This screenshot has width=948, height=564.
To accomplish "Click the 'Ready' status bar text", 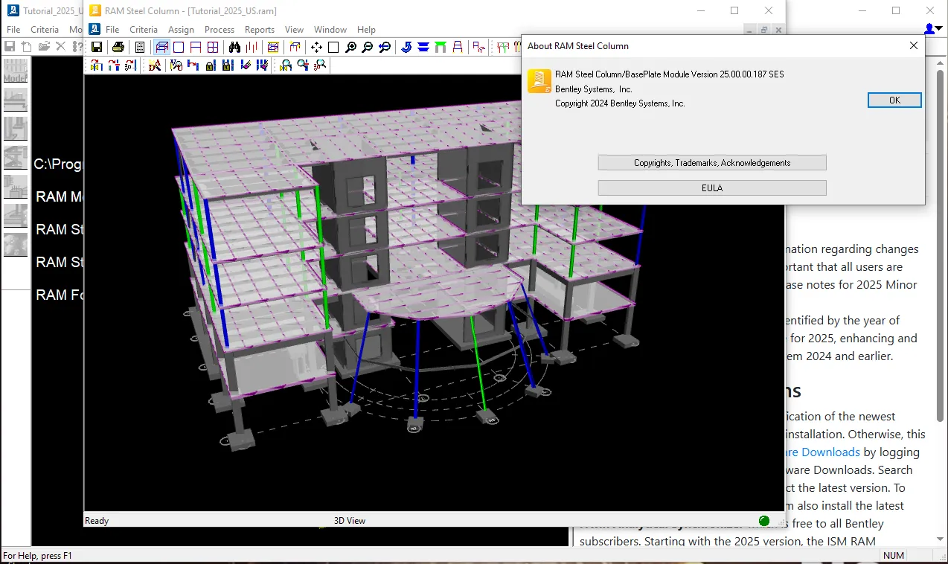I will (97, 521).
